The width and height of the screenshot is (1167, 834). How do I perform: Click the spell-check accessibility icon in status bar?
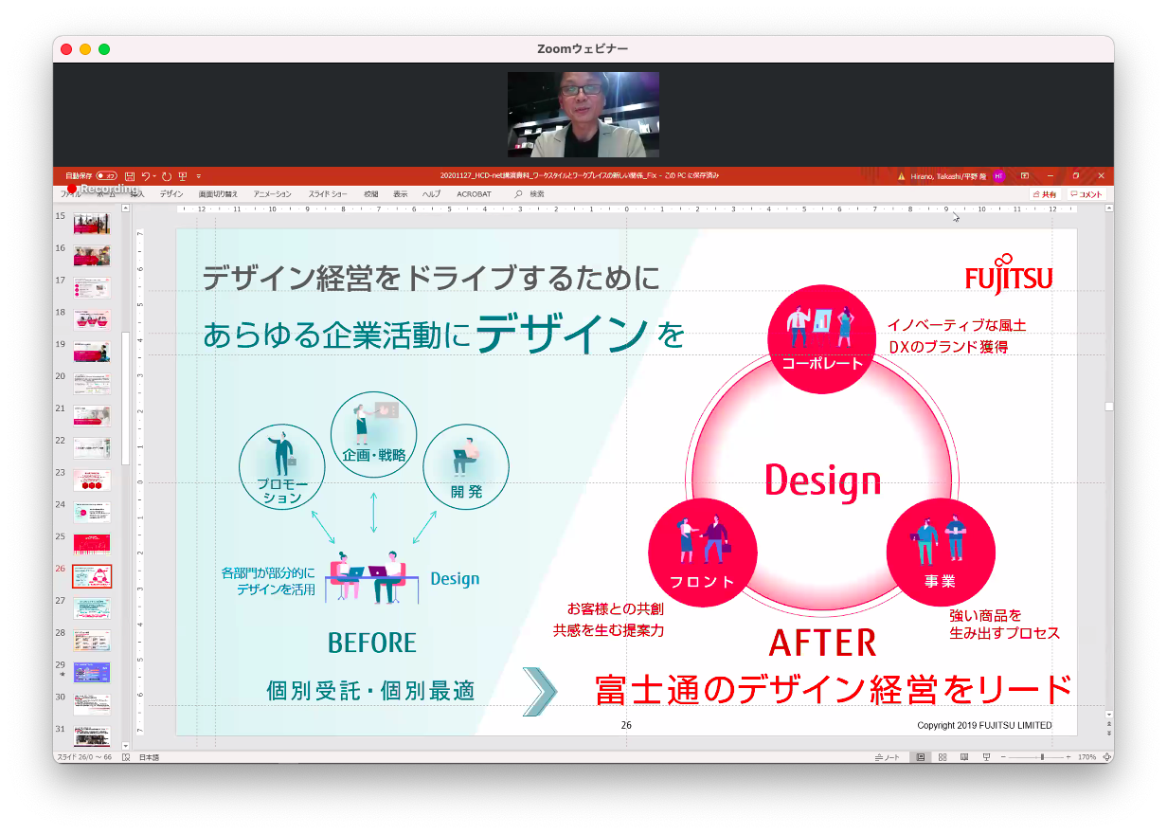(126, 757)
